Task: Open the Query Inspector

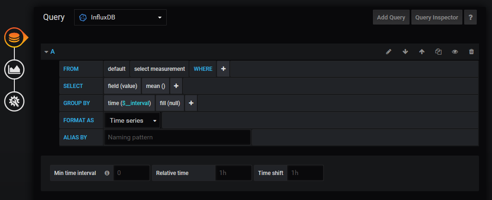Action: point(436,18)
